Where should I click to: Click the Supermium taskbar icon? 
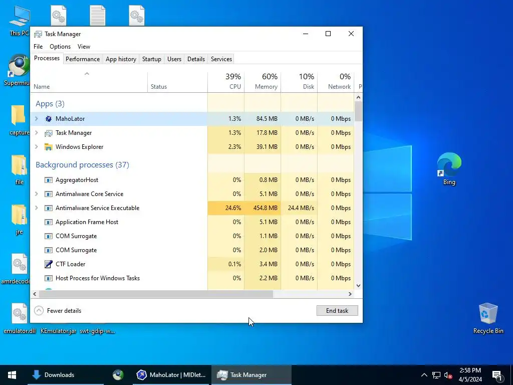118,375
